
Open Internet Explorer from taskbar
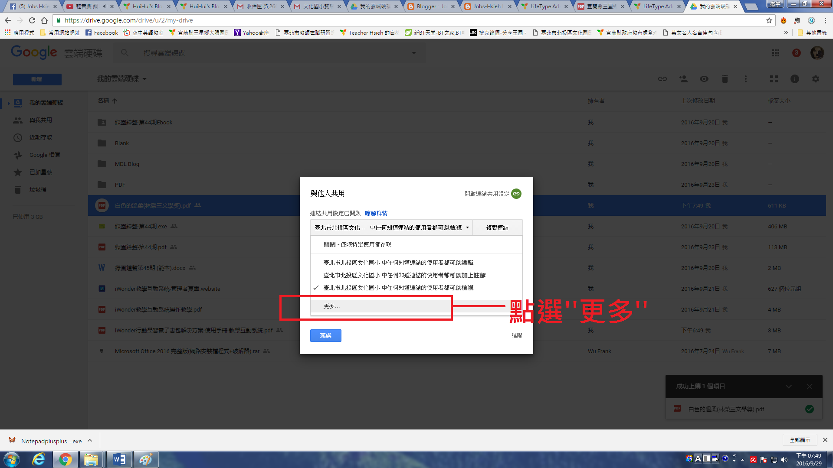39,459
